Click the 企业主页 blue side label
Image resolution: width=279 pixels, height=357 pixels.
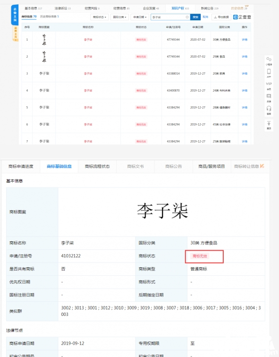(15, 15)
